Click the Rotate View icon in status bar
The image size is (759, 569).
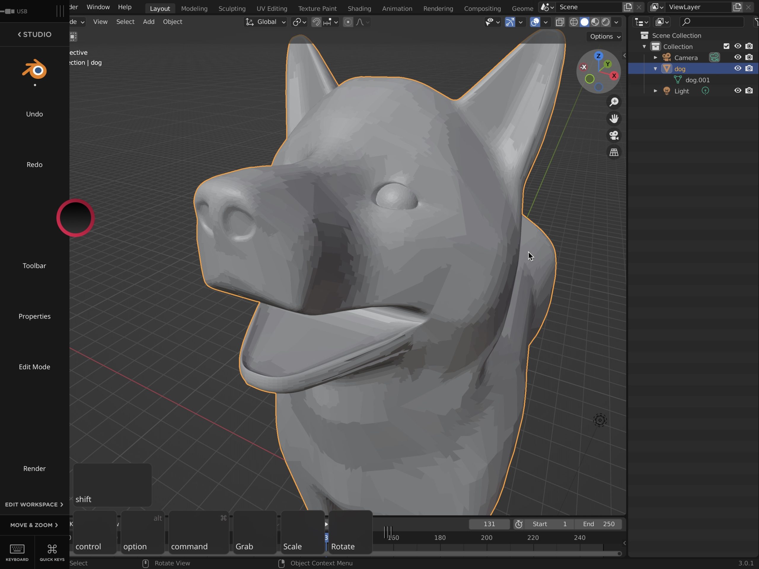[x=146, y=563]
